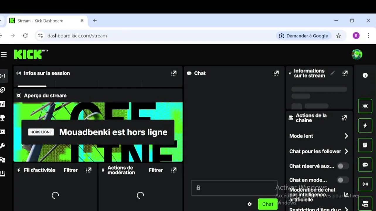Pop out the Infos sur la session panel
Image resolution: width=376 pixels, height=211 pixels.
[x=174, y=73]
